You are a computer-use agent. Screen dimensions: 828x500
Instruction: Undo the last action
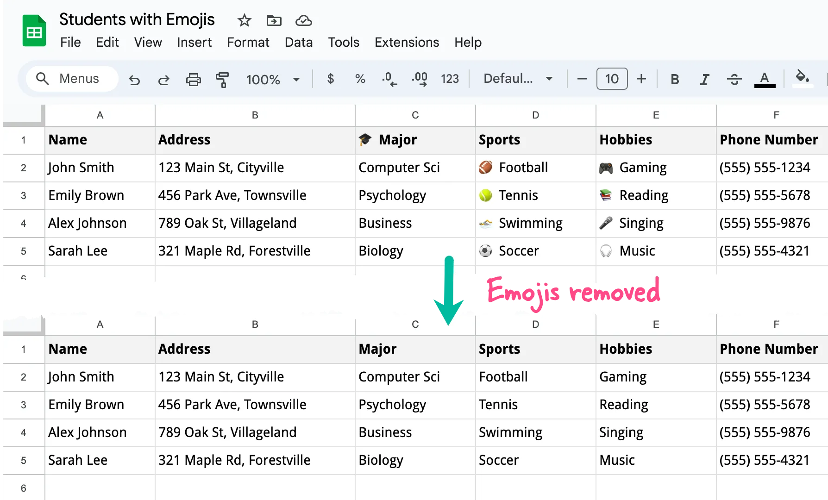(x=134, y=79)
